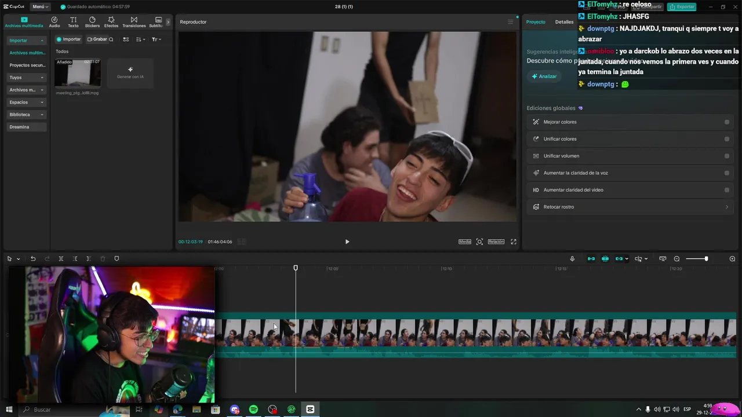Viewport: 742px width, 417px height.
Task: Open Spotify from the taskbar
Action: pos(253,409)
